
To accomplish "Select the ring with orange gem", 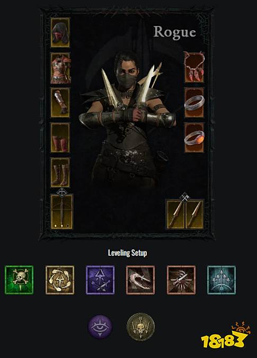I will [194, 138].
